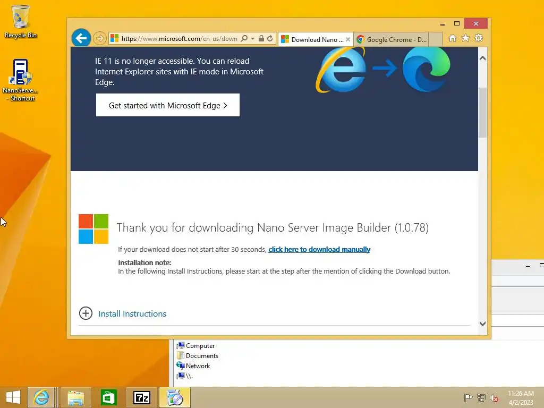This screenshot has width=544, height=408.
Task: Click the network icon in system tray
Action: point(481,397)
